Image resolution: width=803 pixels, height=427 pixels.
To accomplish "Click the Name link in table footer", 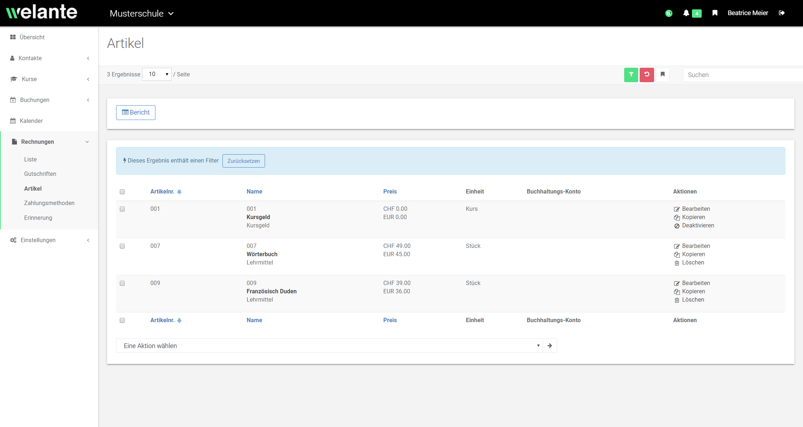I will 254,320.
